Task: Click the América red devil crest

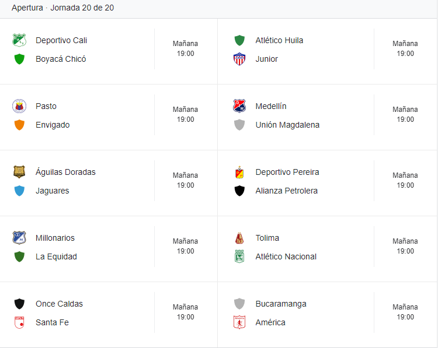Action: tap(239, 322)
